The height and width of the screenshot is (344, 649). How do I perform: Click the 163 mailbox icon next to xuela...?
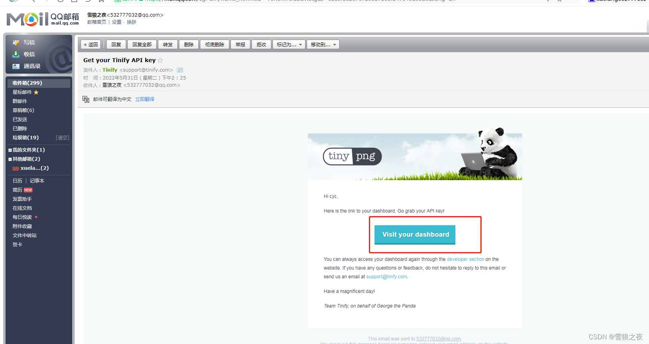(15, 169)
